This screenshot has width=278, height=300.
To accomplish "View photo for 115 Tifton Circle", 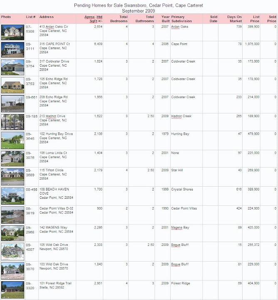I will (x=12, y=177).
